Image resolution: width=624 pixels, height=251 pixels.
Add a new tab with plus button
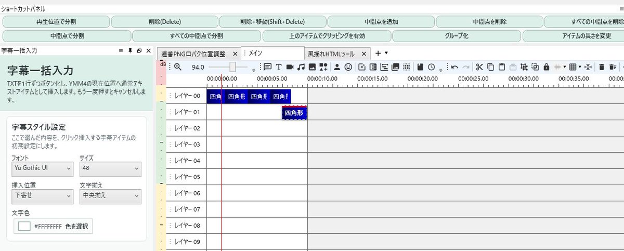click(378, 53)
